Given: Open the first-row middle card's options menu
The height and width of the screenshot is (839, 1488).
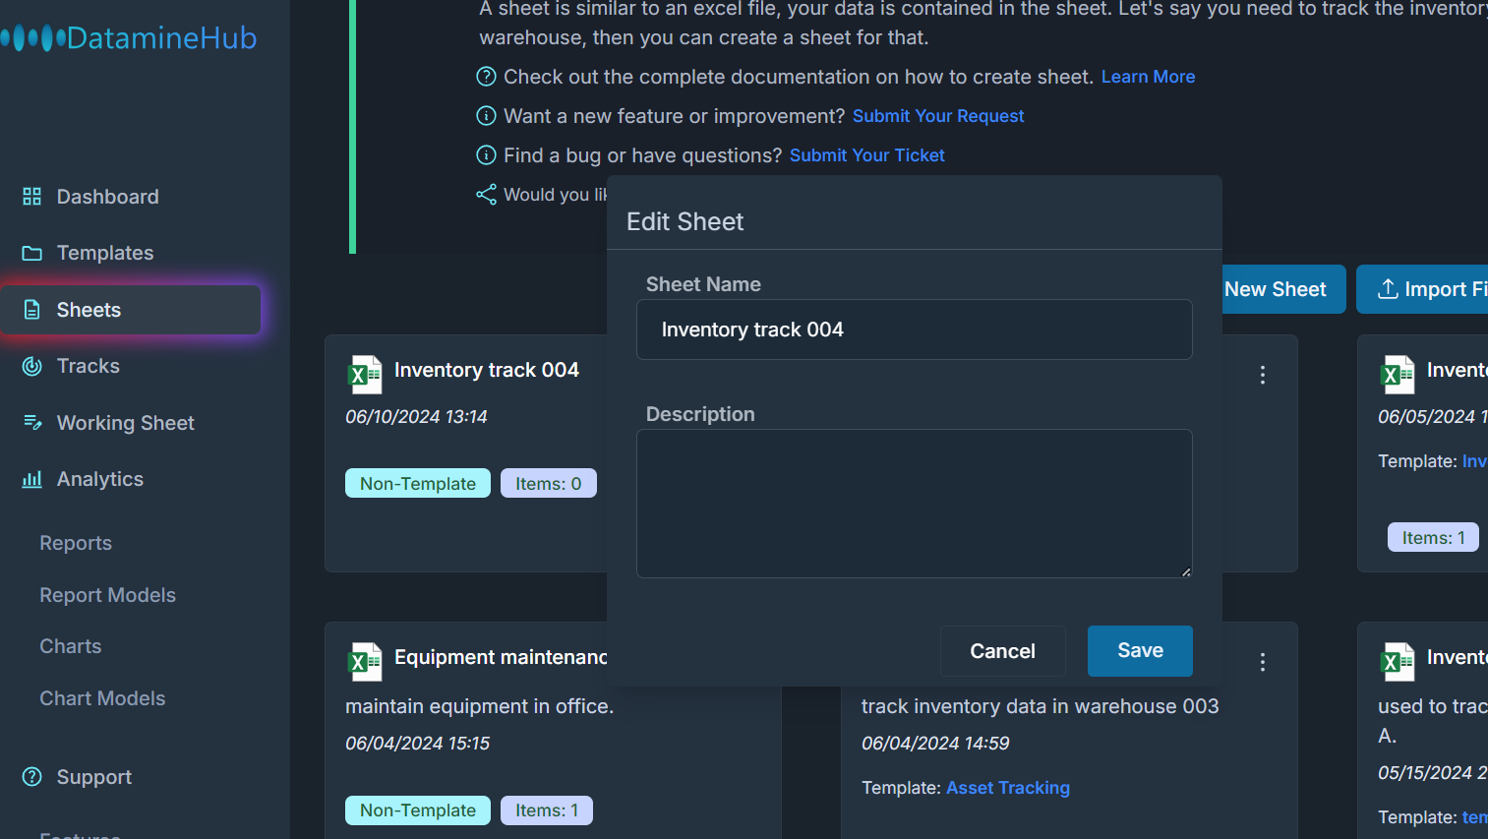Looking at the screenshot, I should click(x=1263, y=375).
